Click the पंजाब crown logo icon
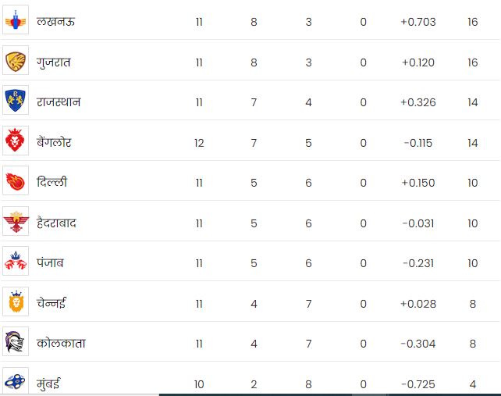 point(16,261)
